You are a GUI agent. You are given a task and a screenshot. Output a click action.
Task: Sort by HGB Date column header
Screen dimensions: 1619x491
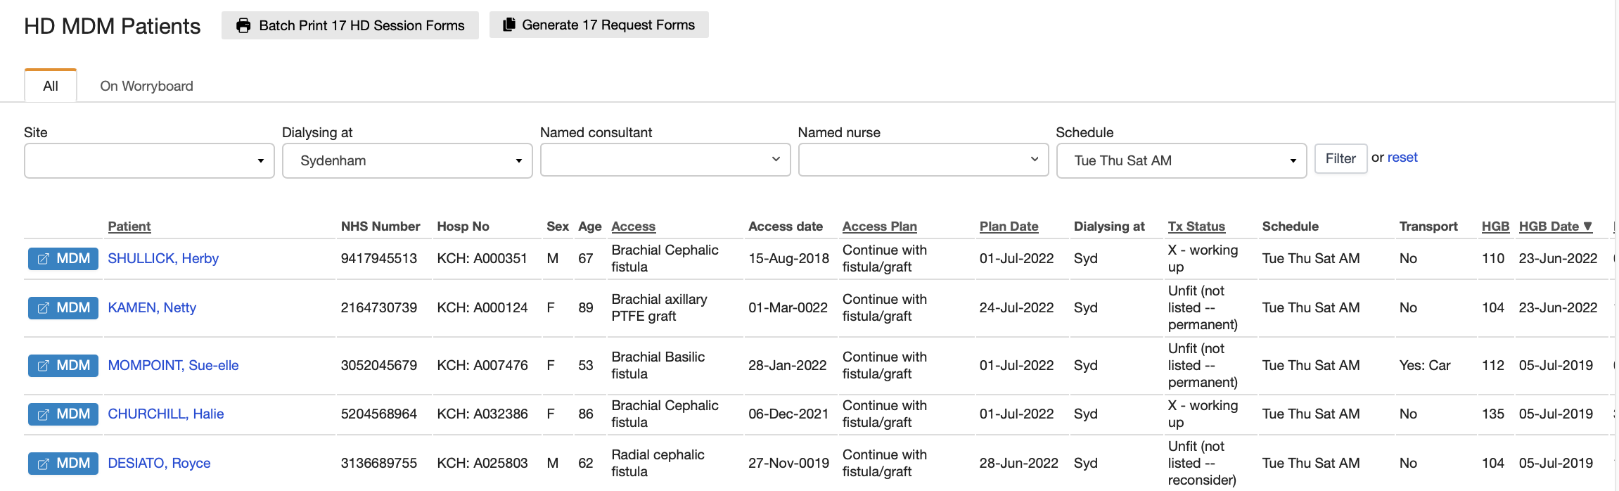click(x=1555, y=227)
